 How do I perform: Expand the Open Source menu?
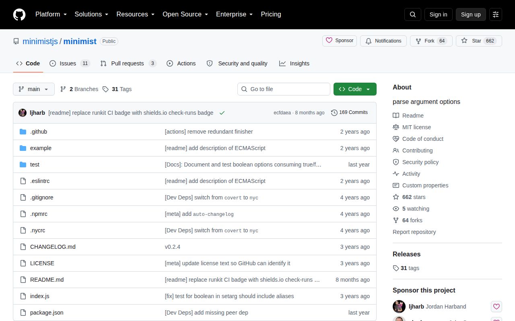185,14
